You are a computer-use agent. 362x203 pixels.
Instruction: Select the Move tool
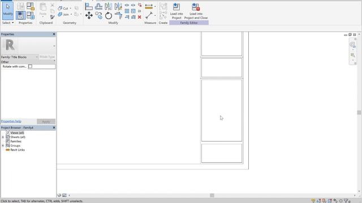tap(89, 16)
